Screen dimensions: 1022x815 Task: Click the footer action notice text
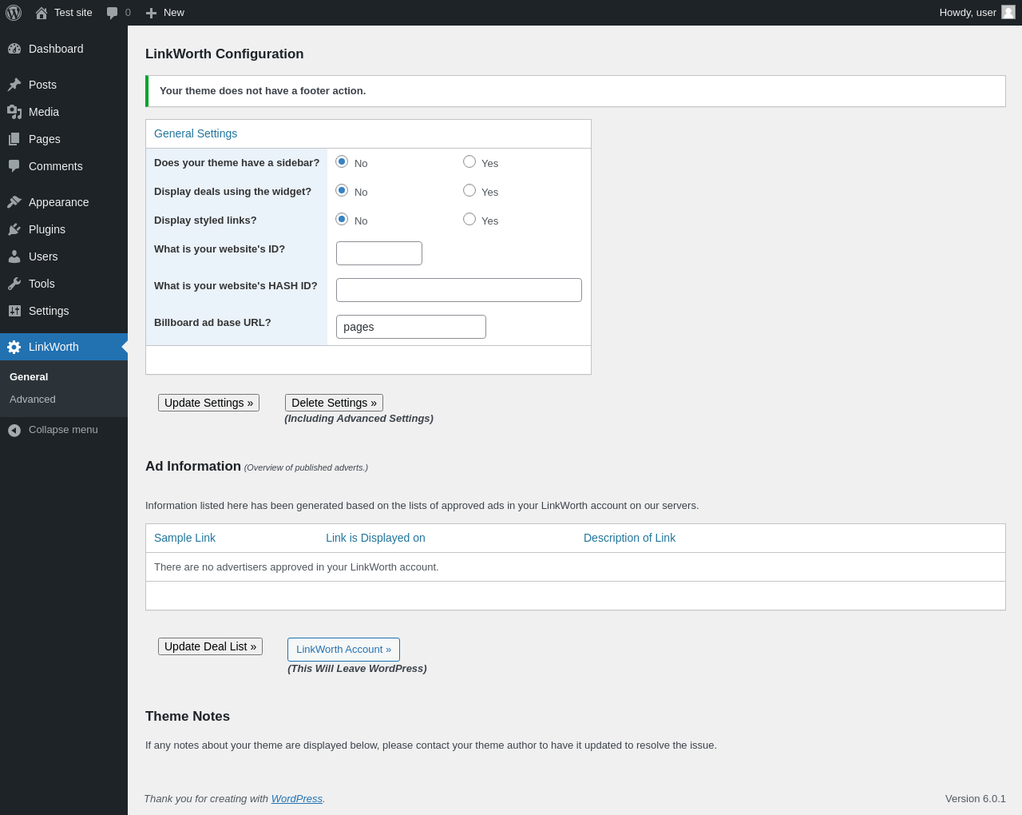click(x=263, y=91)
